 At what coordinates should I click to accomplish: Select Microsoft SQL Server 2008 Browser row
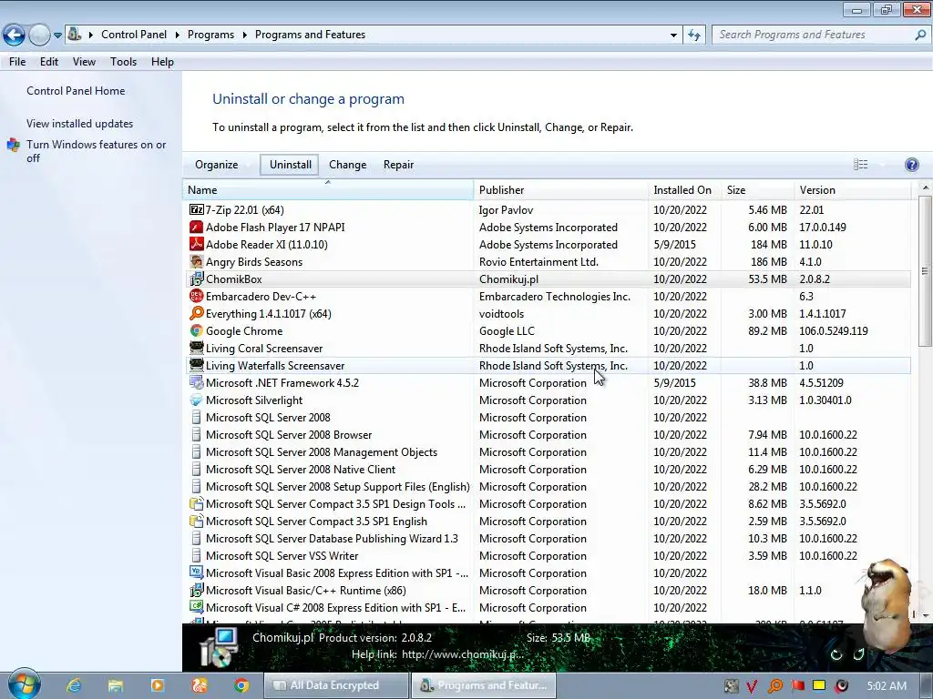(x=547, y=434)
